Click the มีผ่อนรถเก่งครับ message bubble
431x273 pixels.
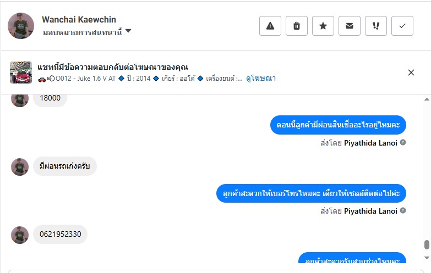click(x=65, y=166)
